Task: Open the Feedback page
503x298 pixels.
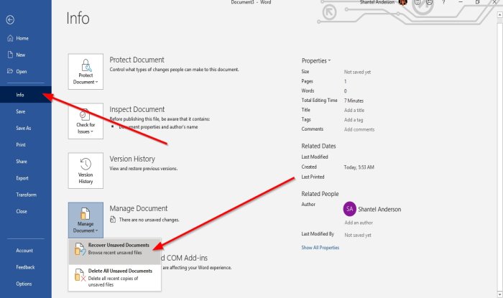Action: [x=26, y=267]
